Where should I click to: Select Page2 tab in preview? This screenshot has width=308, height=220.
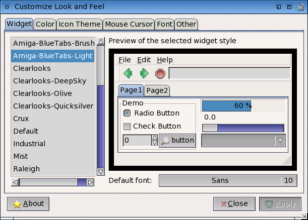[157, 90]
